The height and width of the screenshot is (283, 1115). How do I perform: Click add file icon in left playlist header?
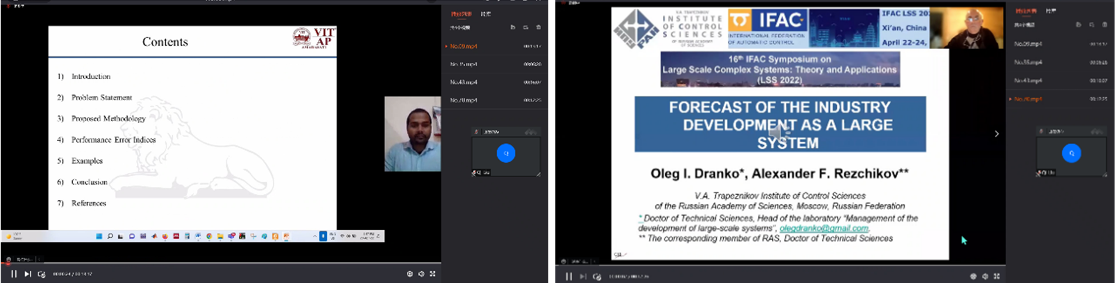click(512, 28)
